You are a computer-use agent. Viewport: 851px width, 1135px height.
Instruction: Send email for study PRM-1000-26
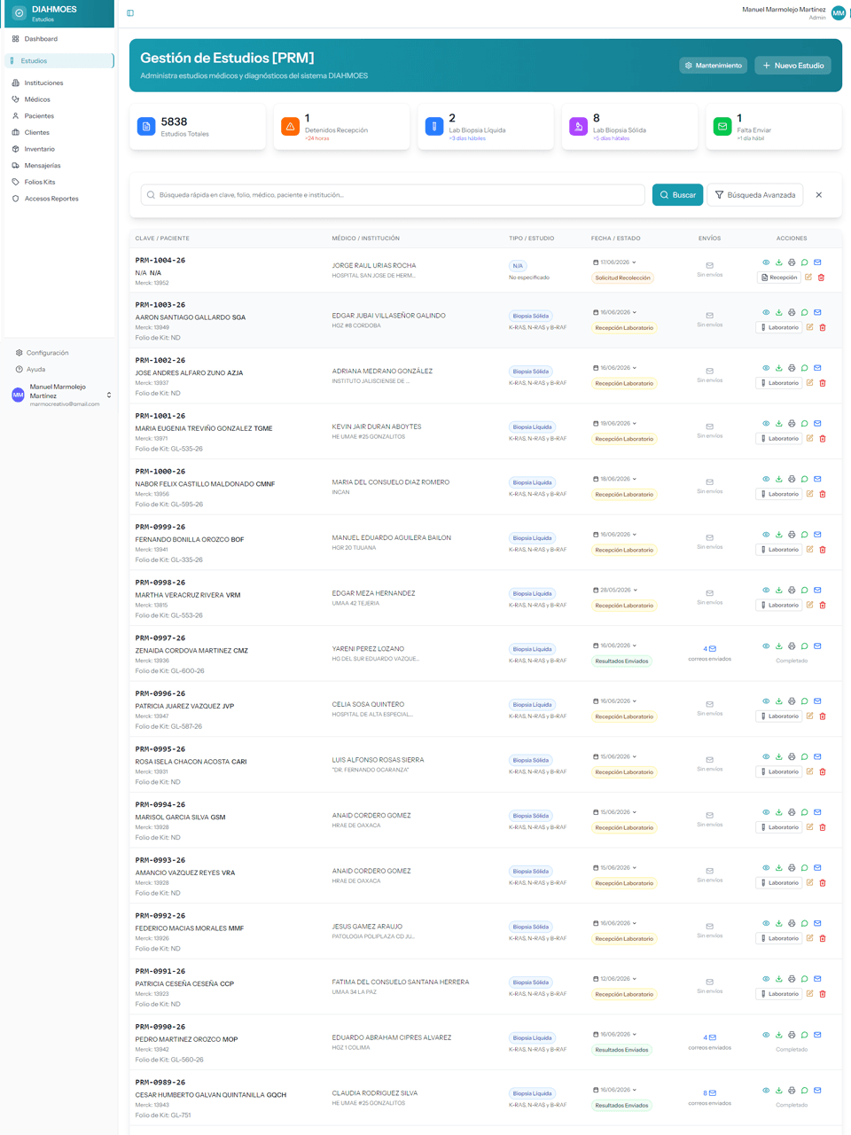click(x=817, y=479)
